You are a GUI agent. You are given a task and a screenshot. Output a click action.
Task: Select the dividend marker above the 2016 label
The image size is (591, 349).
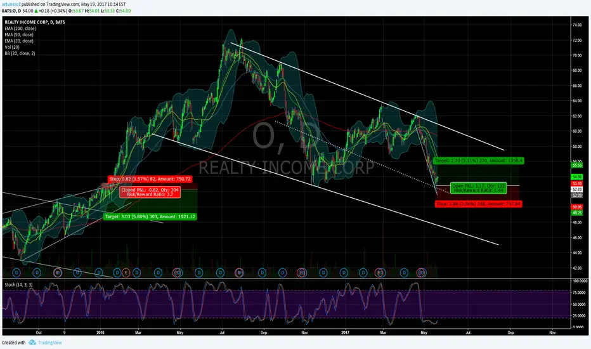[99, 272]
